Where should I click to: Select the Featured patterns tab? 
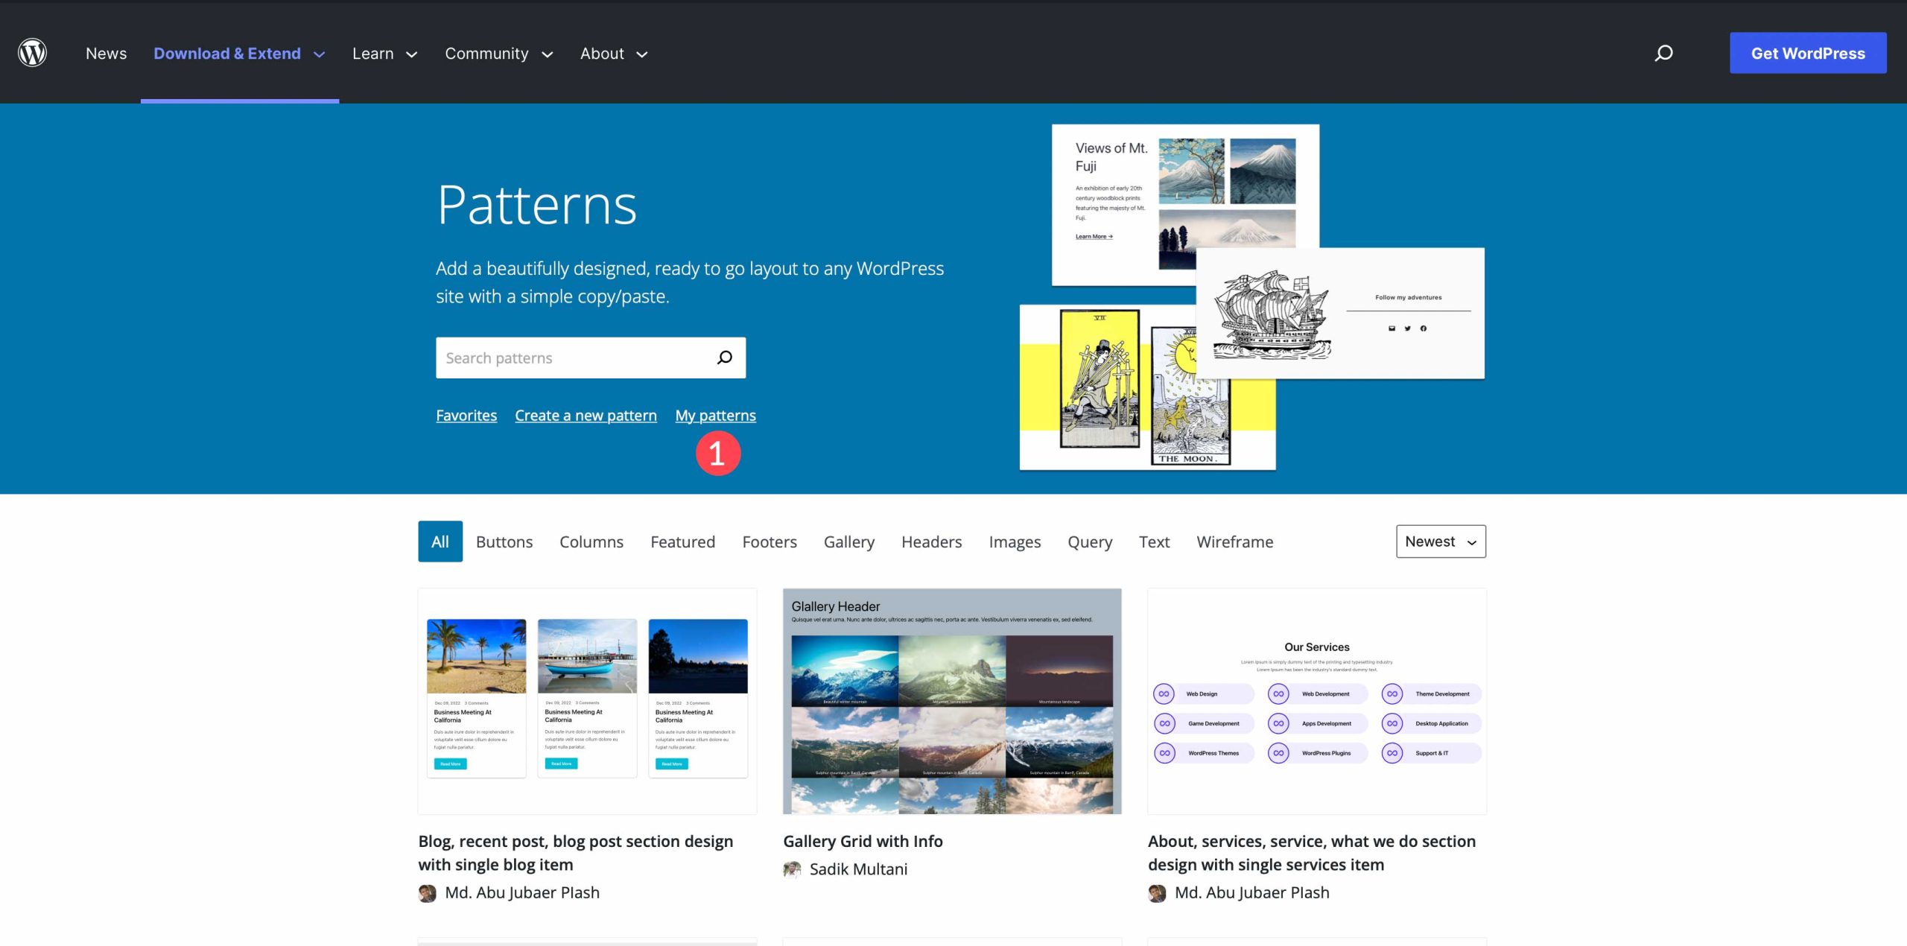tap(682, 541)
